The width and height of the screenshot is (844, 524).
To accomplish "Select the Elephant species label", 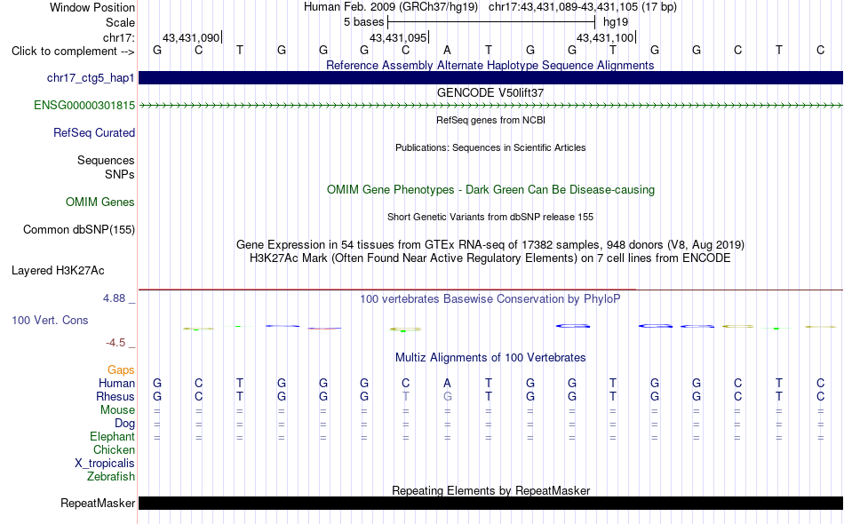I will click(112, 436).
